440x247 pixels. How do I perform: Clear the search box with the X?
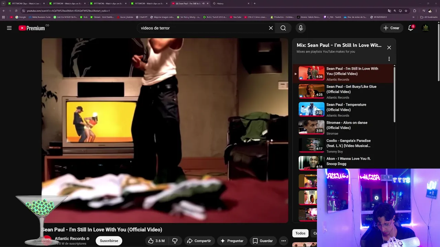[x=271, y=28]
